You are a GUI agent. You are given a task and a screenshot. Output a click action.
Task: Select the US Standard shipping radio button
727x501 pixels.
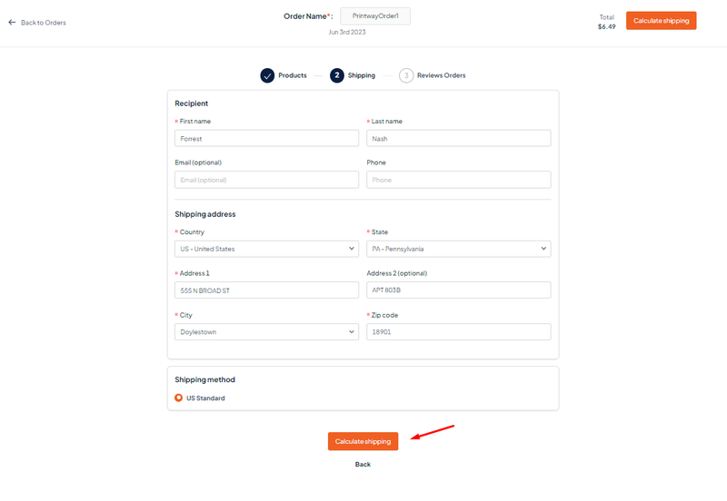tap(178, 398)
